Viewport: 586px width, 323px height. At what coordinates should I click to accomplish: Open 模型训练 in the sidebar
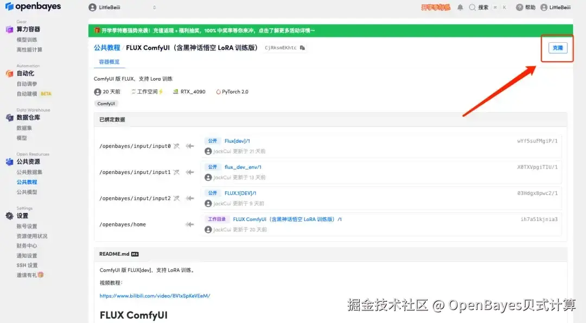[27, 40]
